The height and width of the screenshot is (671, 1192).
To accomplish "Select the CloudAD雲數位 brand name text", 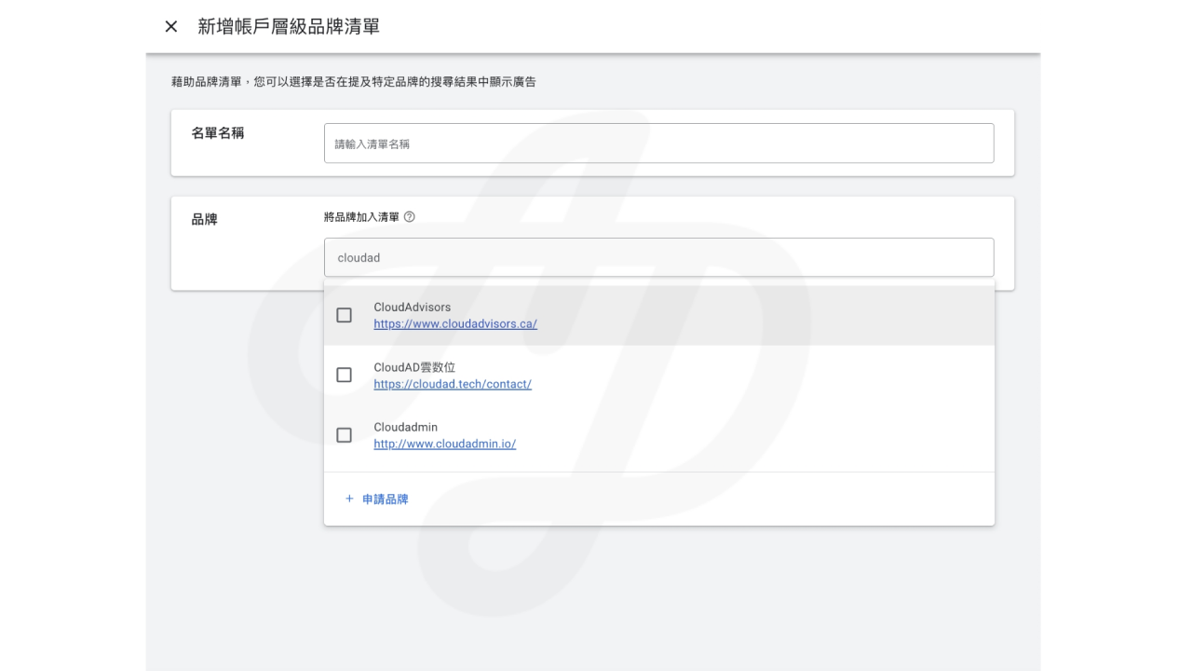I will 414,367.
